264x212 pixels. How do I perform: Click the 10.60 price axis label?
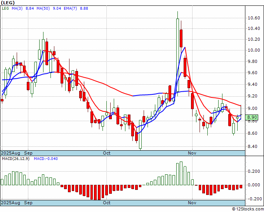pyautogui.click(x=254, y=18)
